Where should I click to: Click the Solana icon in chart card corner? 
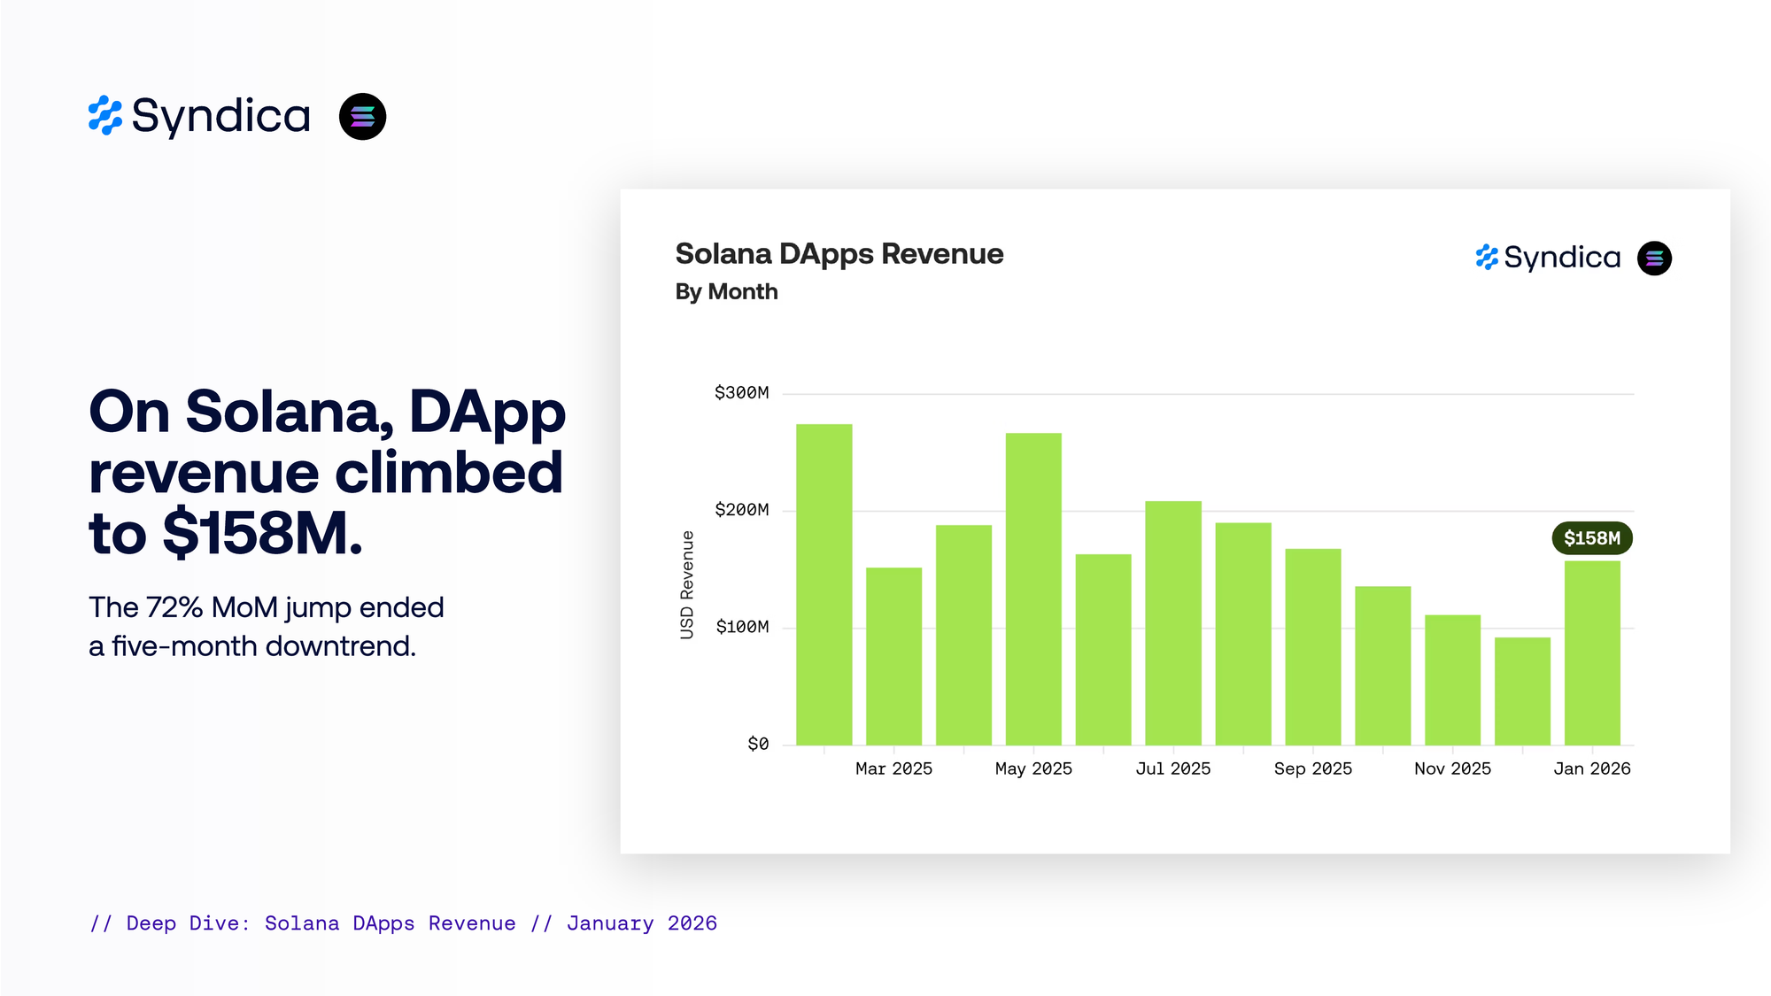coord(1654,258)
